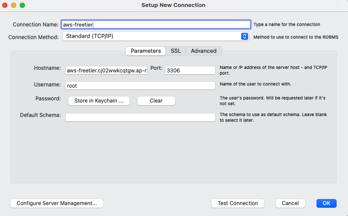Image resolution: width=348 pixels, height=216 pixels.
Task: Open Configure Server Management
Action: (57, 203)
